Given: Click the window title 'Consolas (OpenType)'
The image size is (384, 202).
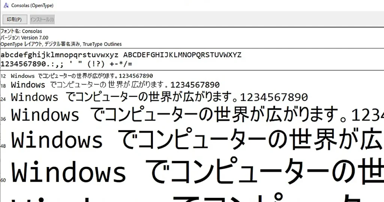Looking at the screenshot, I should pyautogui.click(x=32, y=5).
